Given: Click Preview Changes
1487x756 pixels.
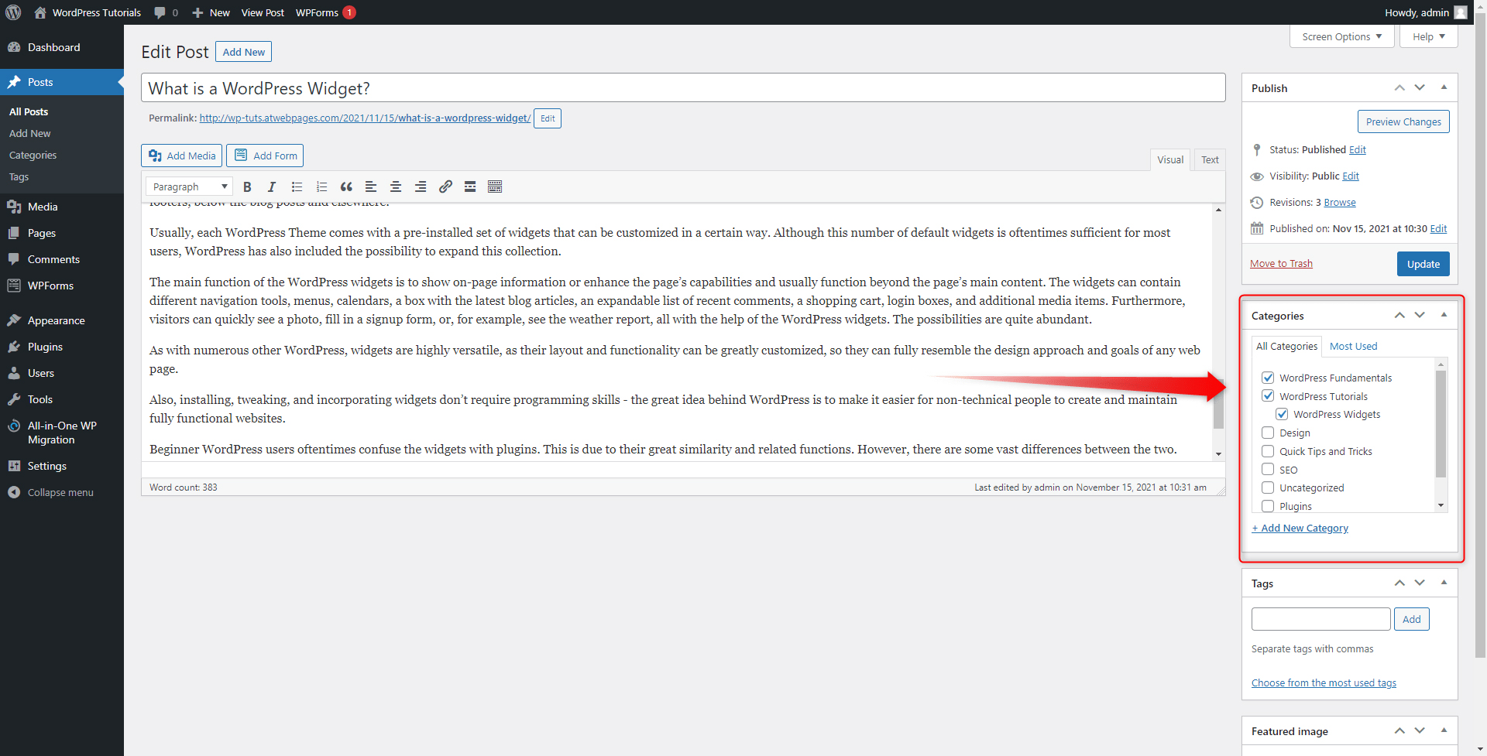Looking at the screenshot, I should pyautogui.click(x=1403, y=121).
